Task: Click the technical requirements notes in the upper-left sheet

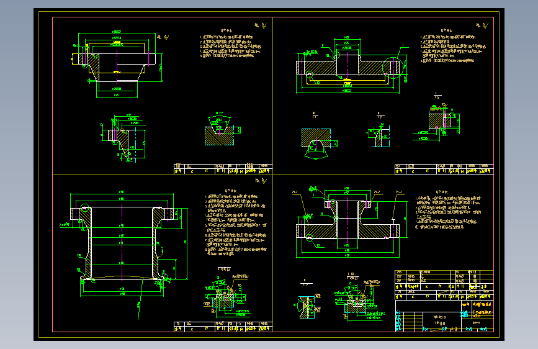Action: 231,43
